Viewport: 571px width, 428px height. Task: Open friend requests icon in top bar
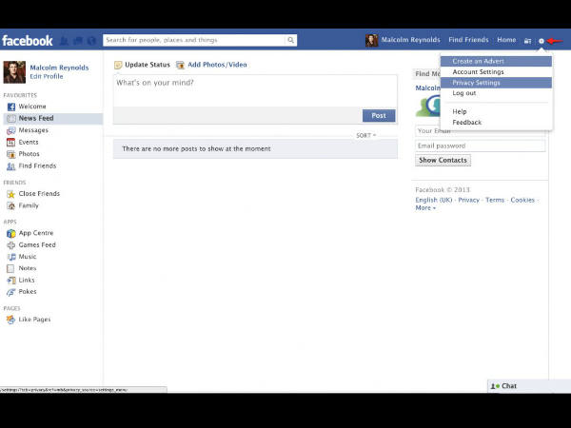pos(64,41)
